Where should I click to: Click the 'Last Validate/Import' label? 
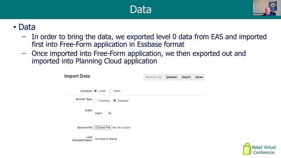(x=82, y=139)
